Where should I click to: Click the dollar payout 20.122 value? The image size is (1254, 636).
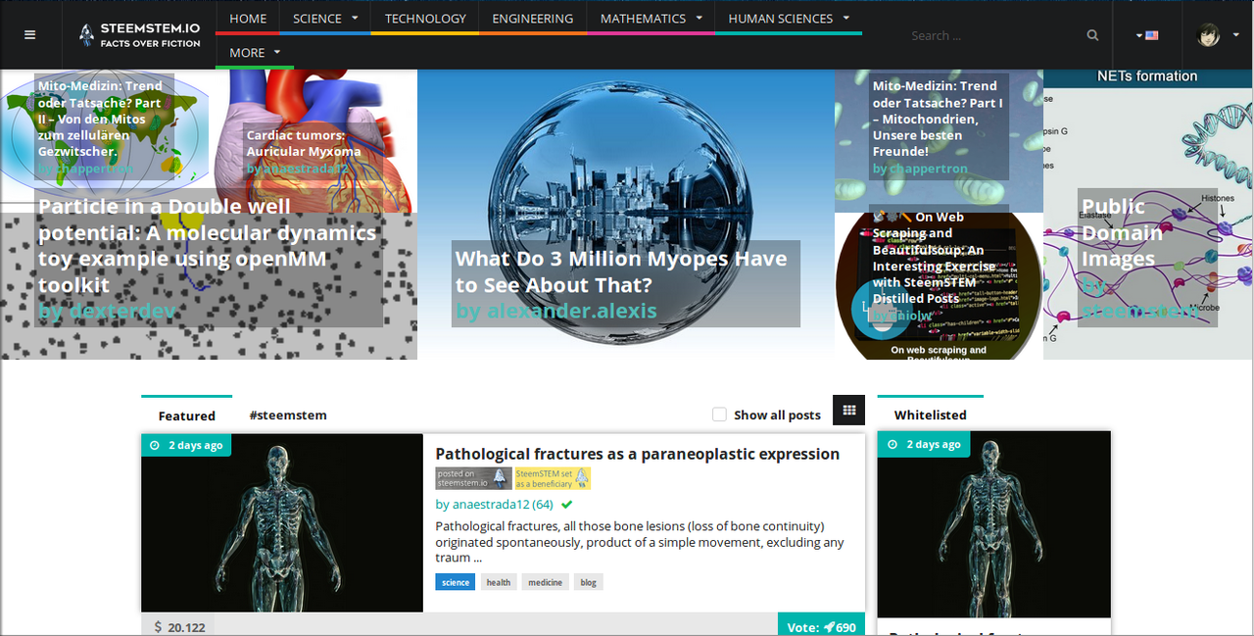coord(178,627)
